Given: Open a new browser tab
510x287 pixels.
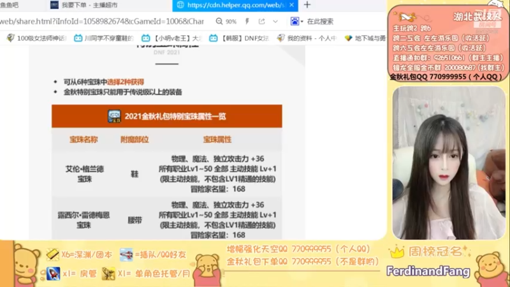Looking at the screenshot, I should point(307,5).
